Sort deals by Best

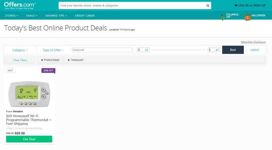pyautogui.click(x=233, y=50)
